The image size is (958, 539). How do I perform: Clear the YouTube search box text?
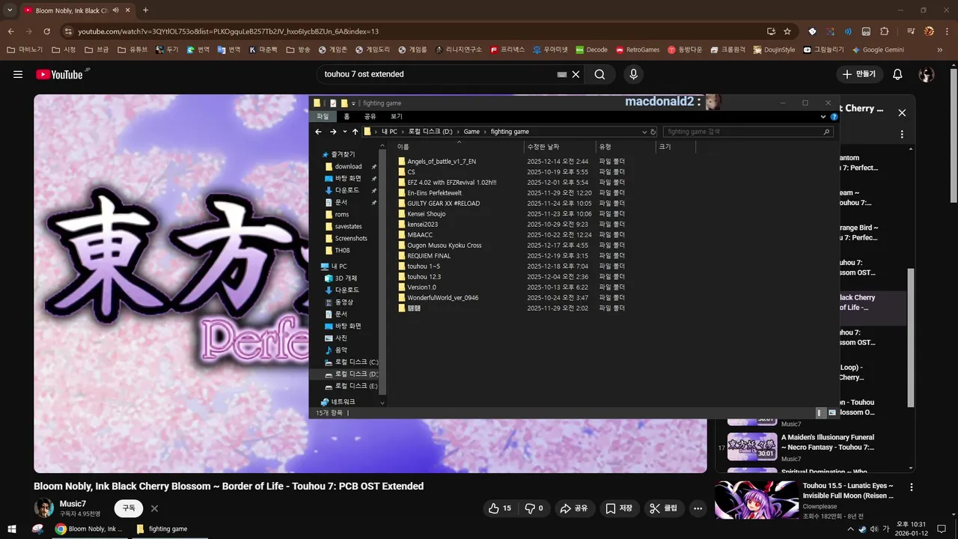(576, 74)
